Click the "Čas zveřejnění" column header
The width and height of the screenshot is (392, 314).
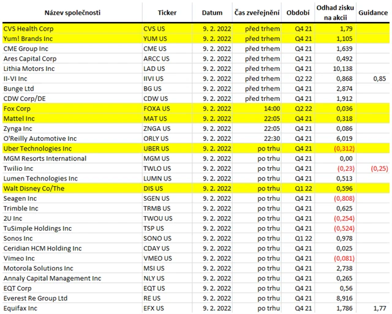[x=257, y=12]
